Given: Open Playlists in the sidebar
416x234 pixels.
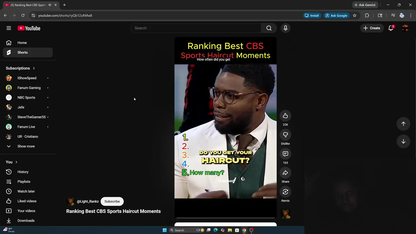Looking at the screenshot, I should [x=28, y=182].
